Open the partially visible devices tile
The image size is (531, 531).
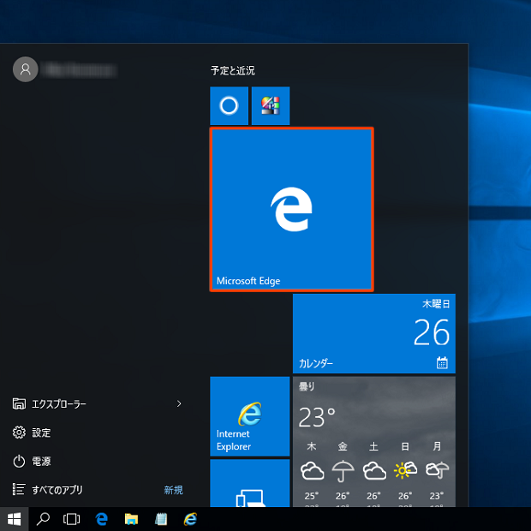click(x=249, y=483)
